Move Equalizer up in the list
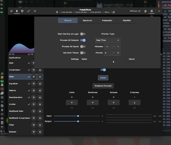Viewport: 171px width, 145px height. click(x=34, y=84)
